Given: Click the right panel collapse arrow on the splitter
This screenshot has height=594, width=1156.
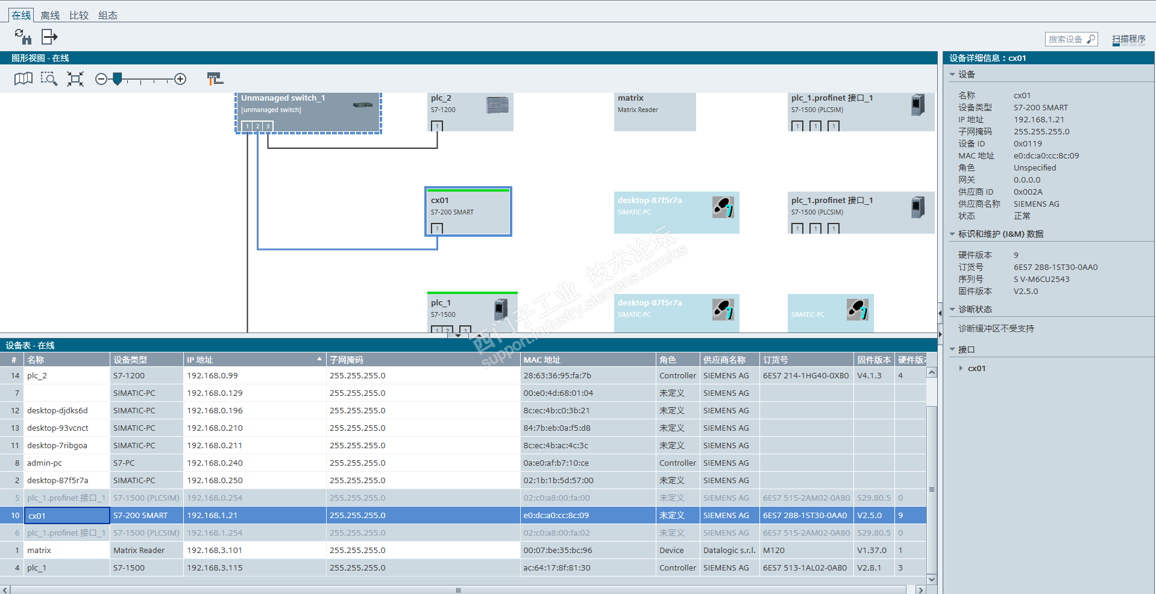Looking at the screenshot, I should pyautogui.click(x=940, y=334).
